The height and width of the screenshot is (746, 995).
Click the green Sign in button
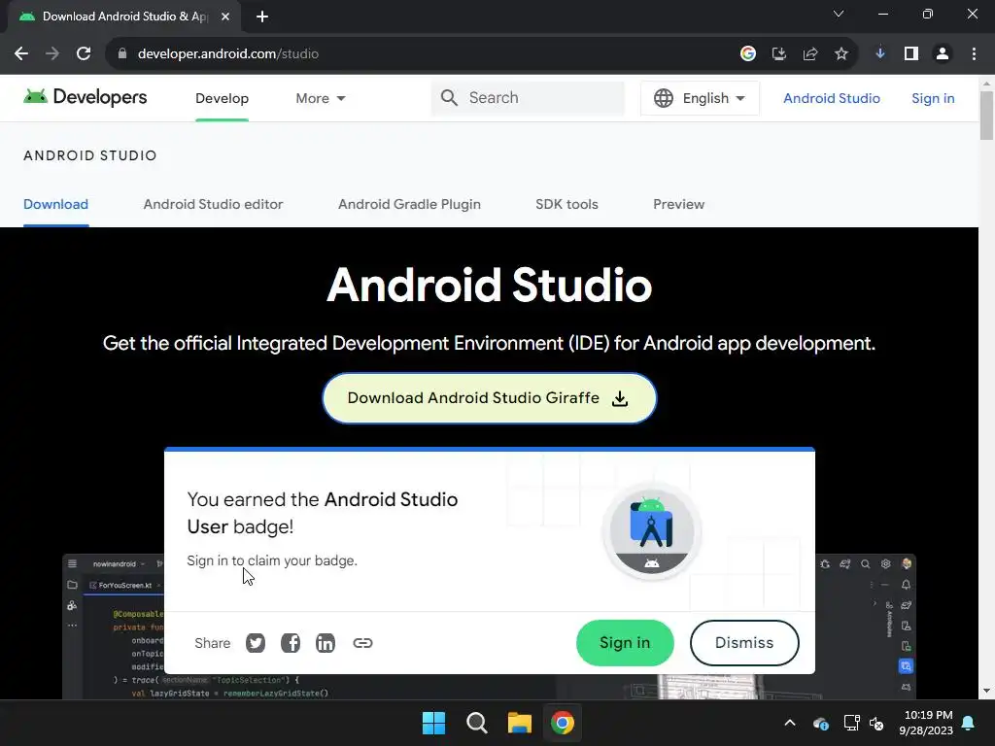point(625,643)
